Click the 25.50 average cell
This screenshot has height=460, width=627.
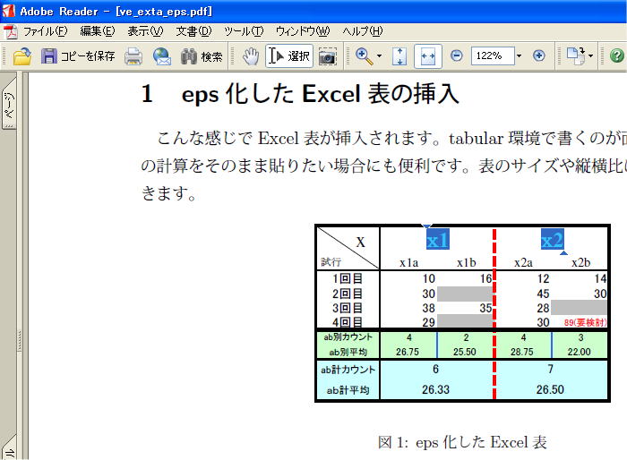pyautogui.click(x=464, y=352)
